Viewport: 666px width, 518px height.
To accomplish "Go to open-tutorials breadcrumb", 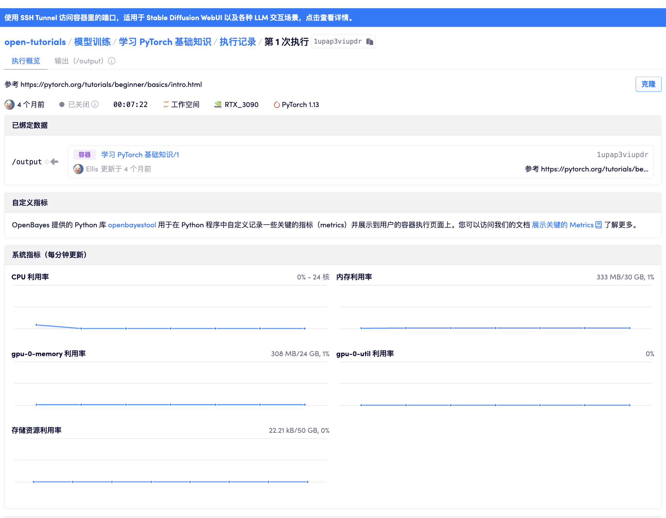I will (x=35, y=42).
